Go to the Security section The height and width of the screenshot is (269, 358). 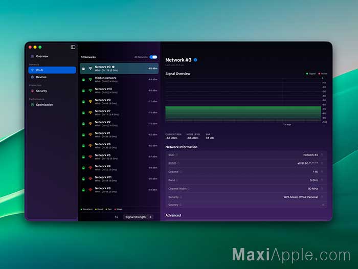[x=52, y=91]
